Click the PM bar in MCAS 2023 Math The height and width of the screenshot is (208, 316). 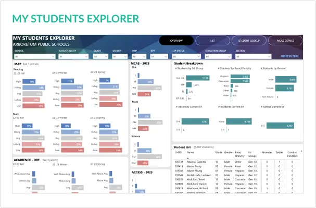tap(150, 123)
